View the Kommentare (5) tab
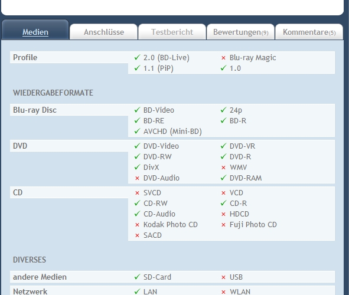The width and height of the screenshot is (349, 295). pyautogui.click(x=309, y=32)
